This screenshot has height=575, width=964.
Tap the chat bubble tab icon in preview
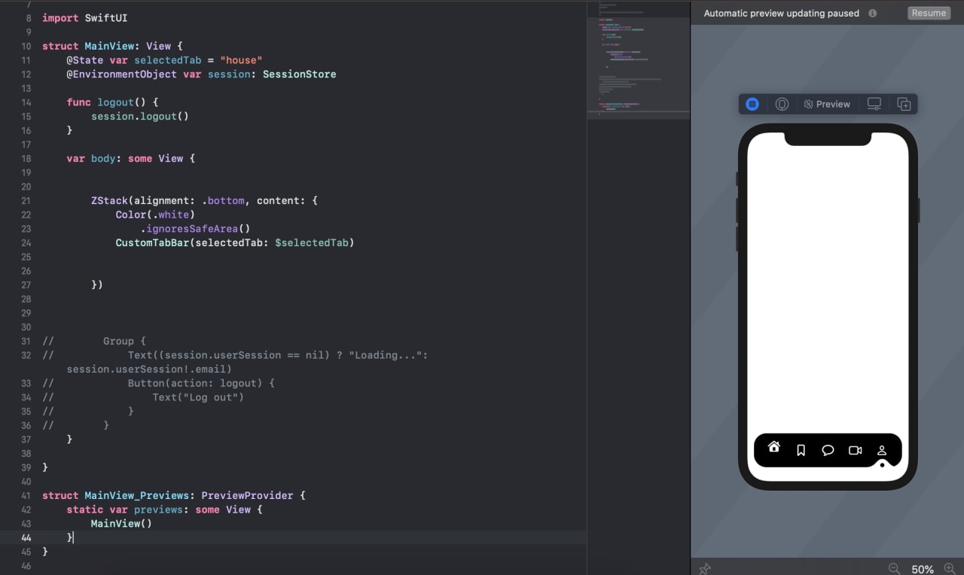(828, 451)
